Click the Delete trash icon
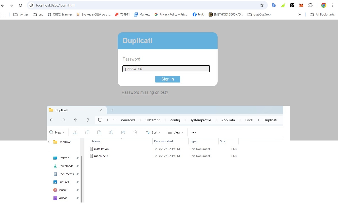The width and height of the screenshot is (338, 207). click(135, 132)
